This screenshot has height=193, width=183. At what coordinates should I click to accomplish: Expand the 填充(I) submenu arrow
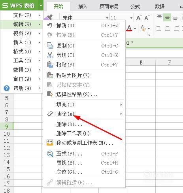pos(121,104)
